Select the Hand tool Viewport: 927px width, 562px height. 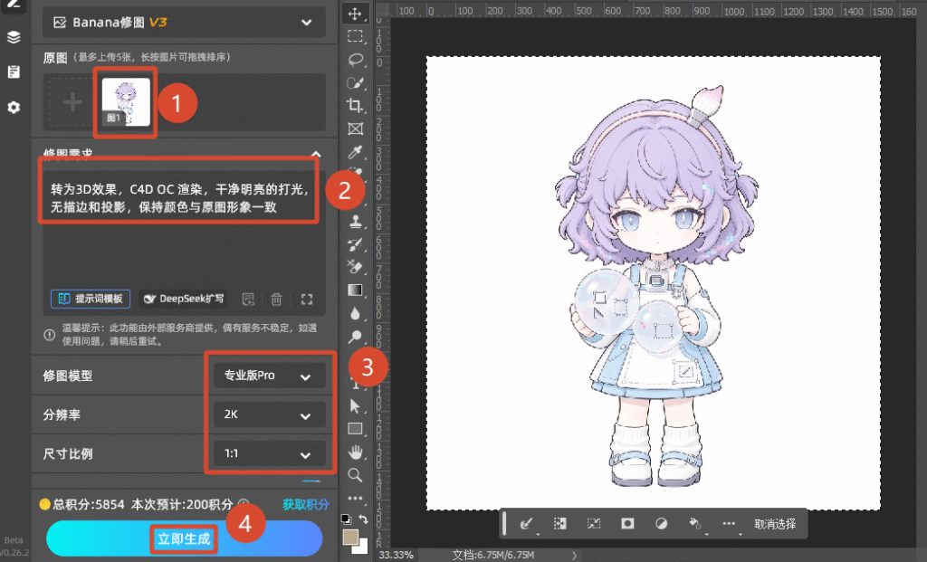tap(355, 452)
